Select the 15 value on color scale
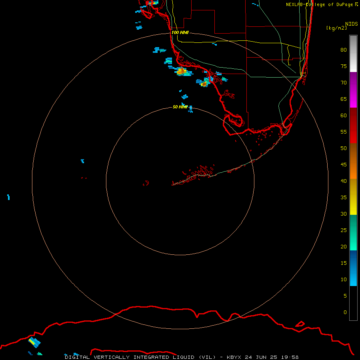The image size is (360, 360). click(344, 263)
